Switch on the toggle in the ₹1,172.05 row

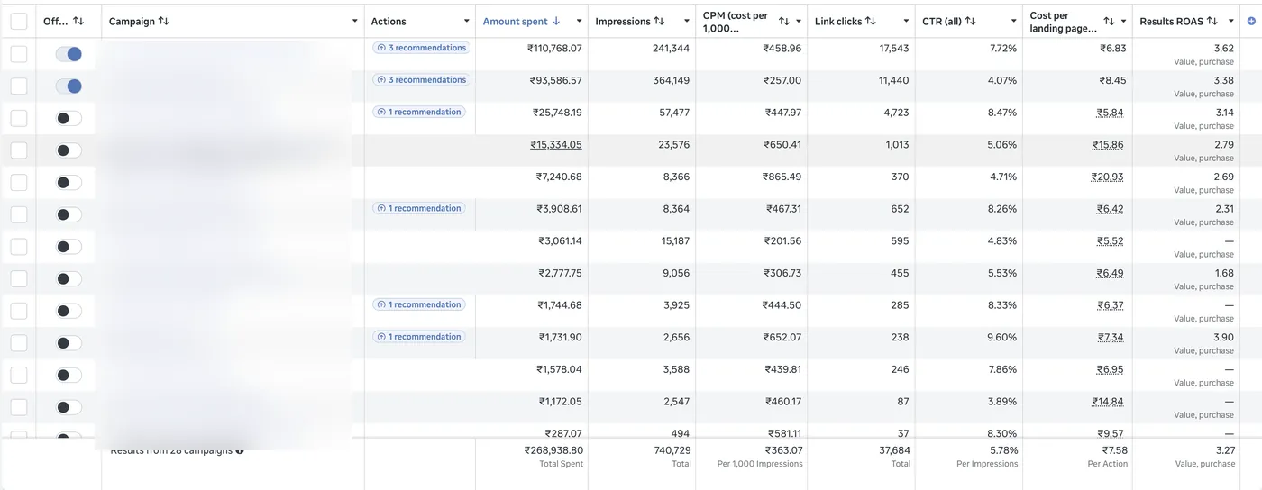point(69,407)
